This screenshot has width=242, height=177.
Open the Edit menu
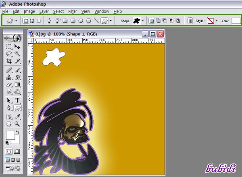pos(16,11)
